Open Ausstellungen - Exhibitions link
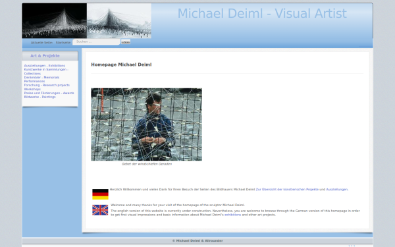This screenshot has width=395, height=247. click(x=45, y=65)
